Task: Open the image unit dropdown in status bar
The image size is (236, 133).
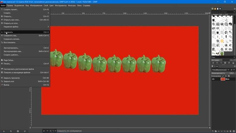Action: click(46, 131)
